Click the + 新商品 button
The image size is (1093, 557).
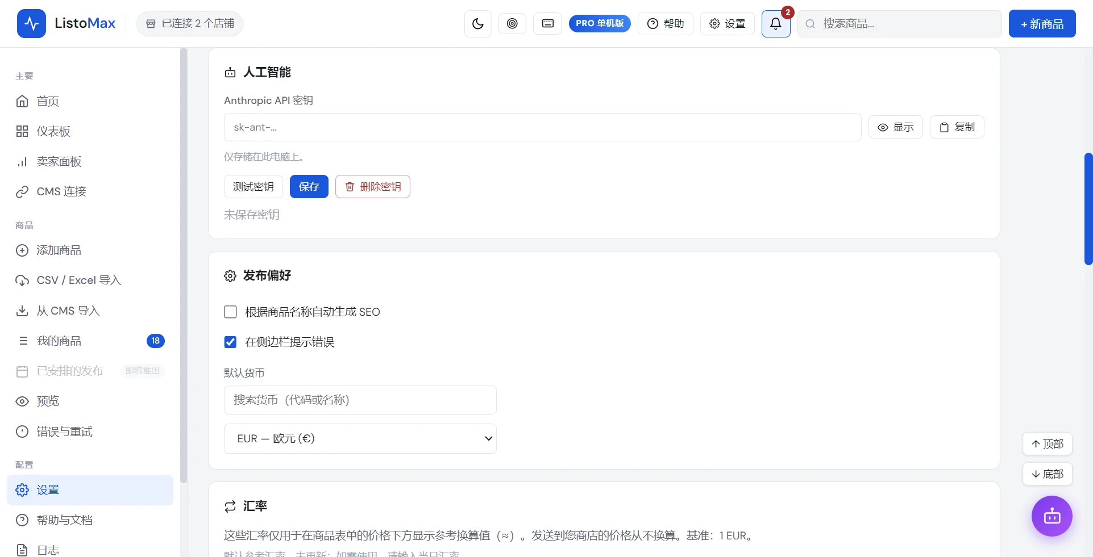point(1042,24)
